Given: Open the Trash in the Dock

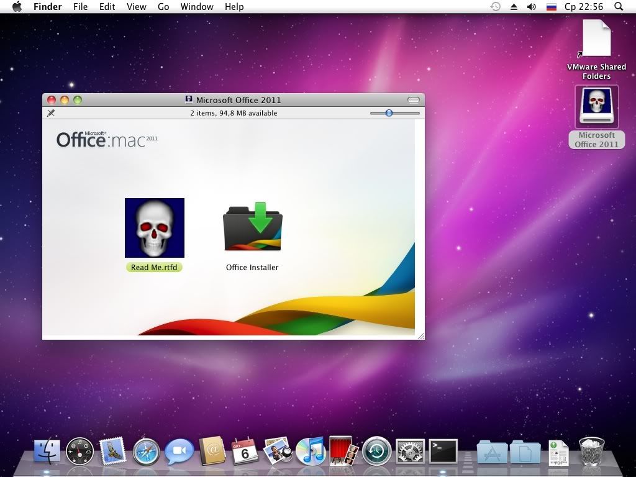Looking at the screenshot, I should tap(591, 451).
